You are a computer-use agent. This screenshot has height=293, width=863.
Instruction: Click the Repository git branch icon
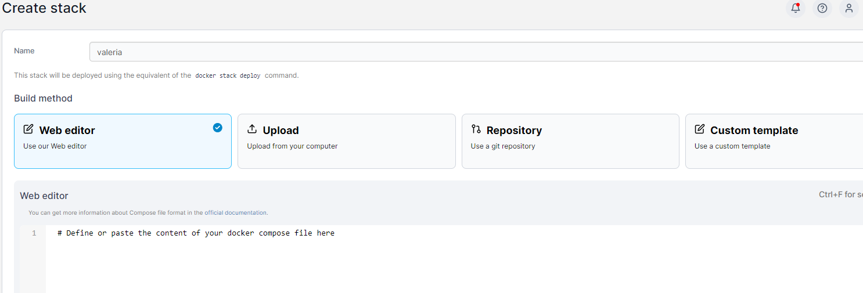[x=476, y=129]
